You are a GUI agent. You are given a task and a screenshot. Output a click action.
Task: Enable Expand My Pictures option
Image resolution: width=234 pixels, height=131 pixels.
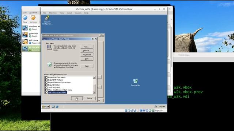coord(46,80)
